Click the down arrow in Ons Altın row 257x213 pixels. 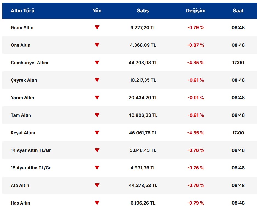[97, 45]
